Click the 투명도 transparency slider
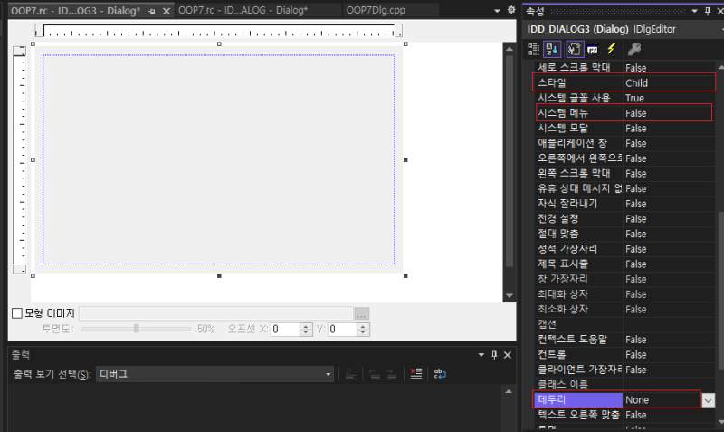 (137, 329)
